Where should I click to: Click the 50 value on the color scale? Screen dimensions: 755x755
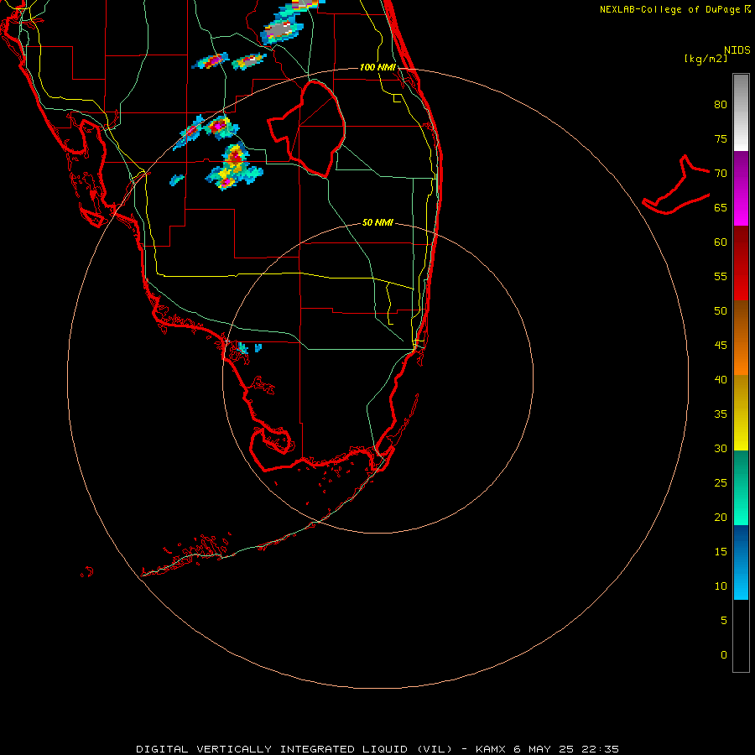pyautogui.click(x=721, y=311)
